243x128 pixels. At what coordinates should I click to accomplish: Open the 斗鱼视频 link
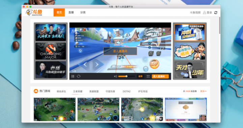[x=195, y=12]
